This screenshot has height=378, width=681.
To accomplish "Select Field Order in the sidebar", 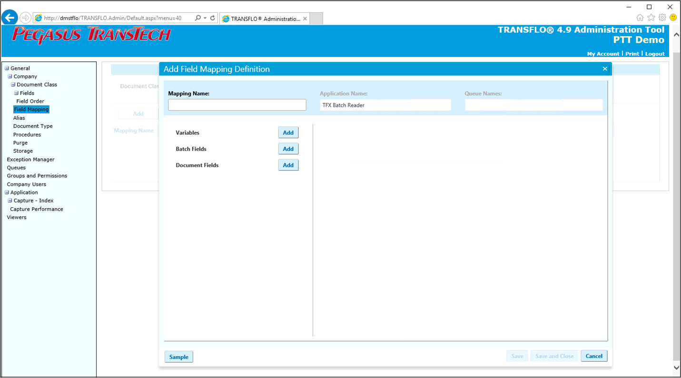I will point(30,101).
